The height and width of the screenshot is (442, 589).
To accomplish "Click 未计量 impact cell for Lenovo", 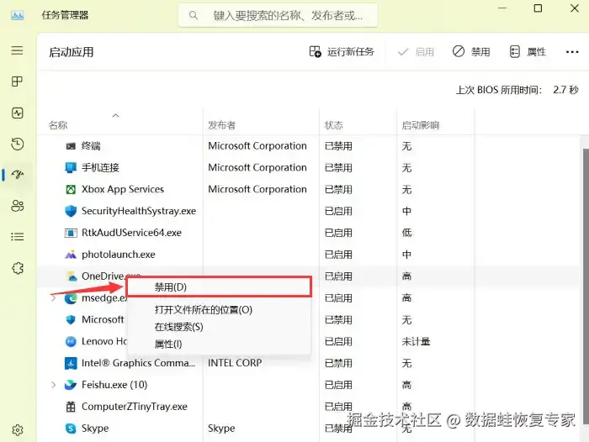I will [x=416, y=341].
